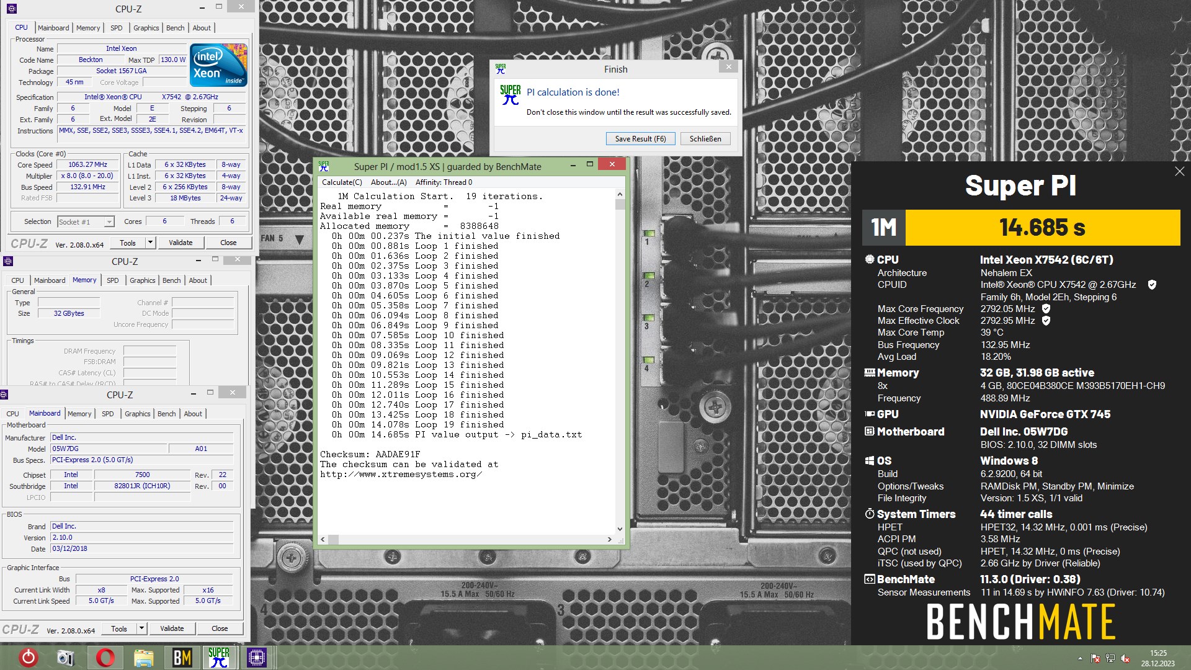Image resolution: width=1191 pixels, height=670 pixels.
Task: Open File Explorer from taskbar
Action: 143,657
